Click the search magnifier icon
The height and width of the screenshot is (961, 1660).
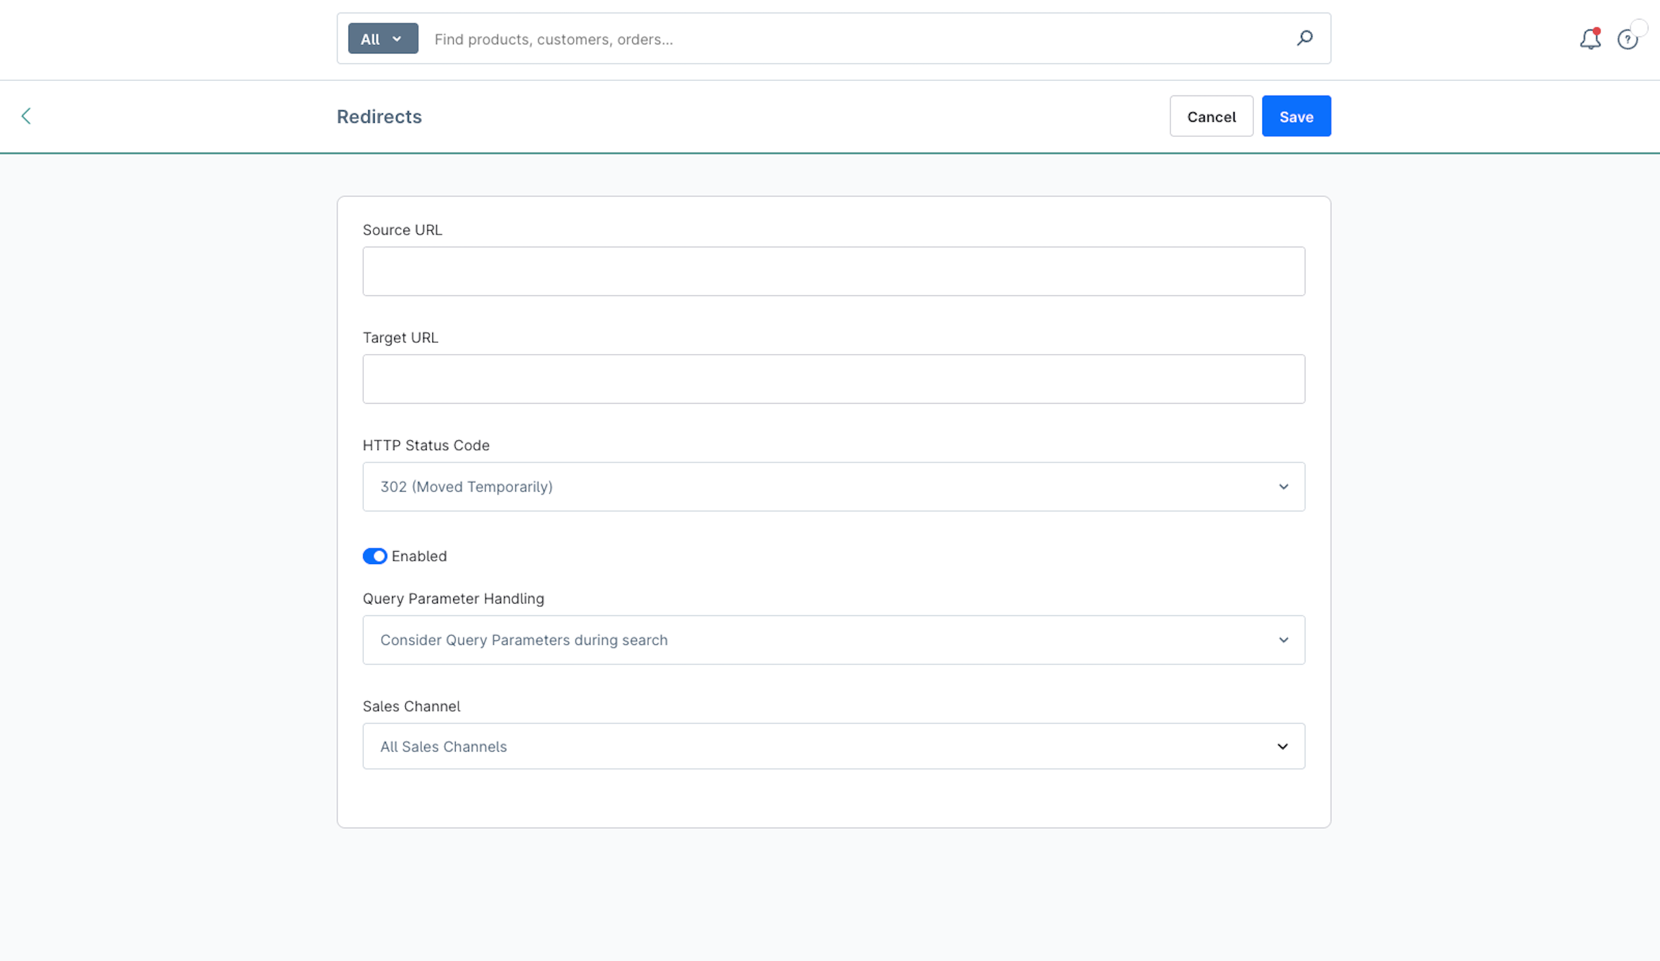(x=1304, y=38)
